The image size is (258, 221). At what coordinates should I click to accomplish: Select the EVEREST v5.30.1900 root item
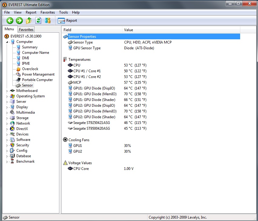pos(26,36)
